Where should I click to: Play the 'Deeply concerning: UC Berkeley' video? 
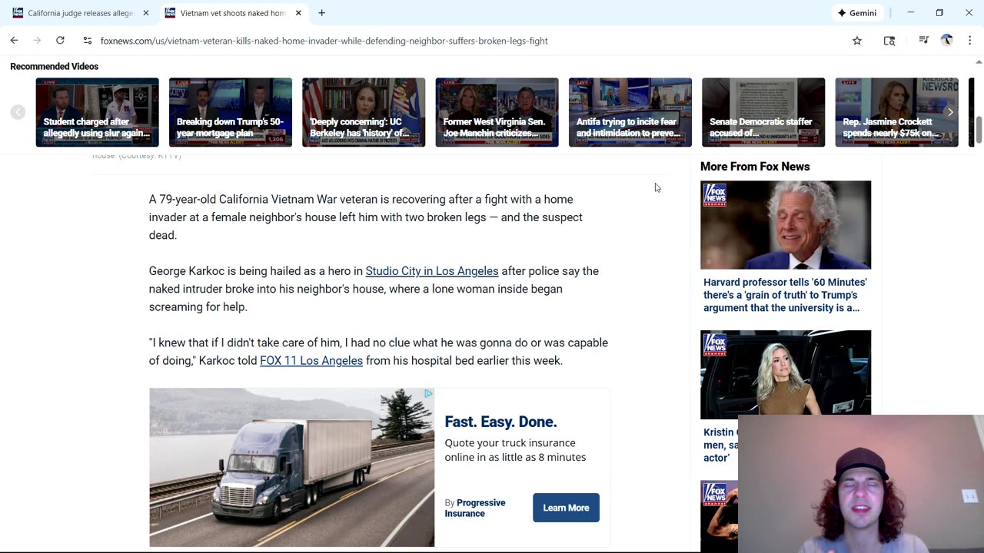click(364, 112)
